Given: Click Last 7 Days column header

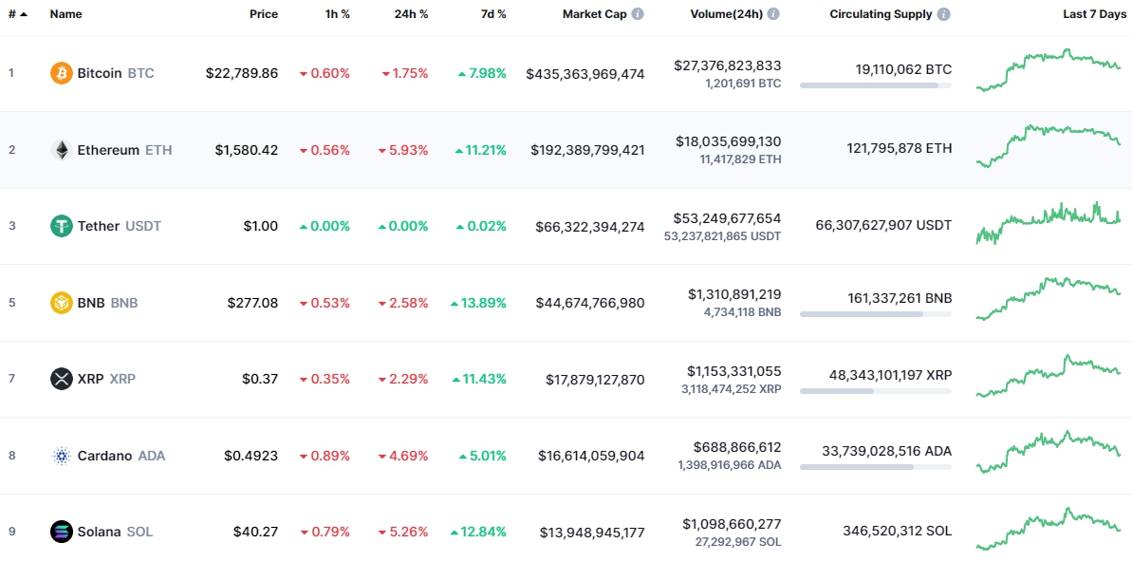Looking at the screenshot, I should pos(1092,13).
